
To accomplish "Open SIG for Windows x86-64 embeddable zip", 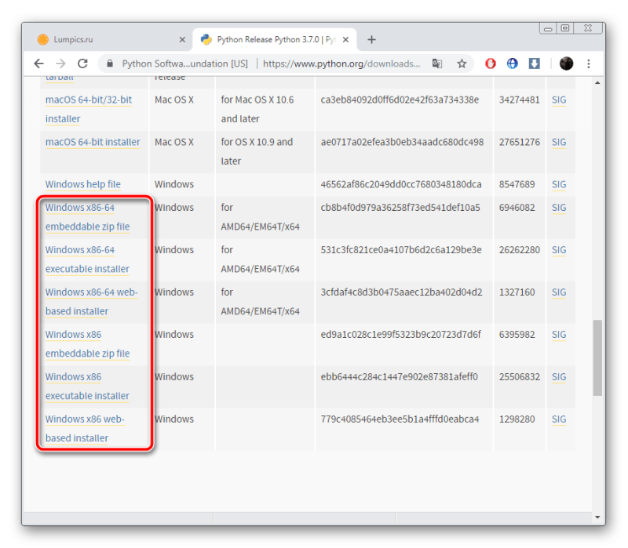I will [x=559, y=208].
